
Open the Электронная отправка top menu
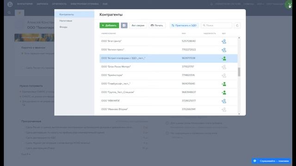tap(84, 4)
